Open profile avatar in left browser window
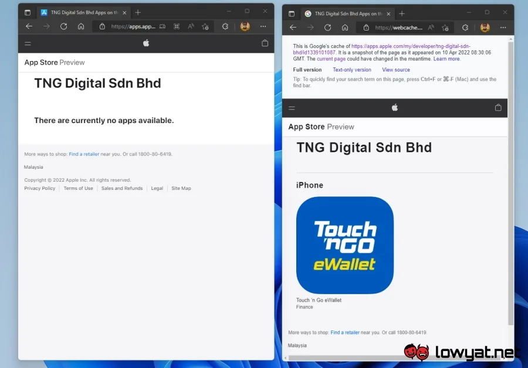 [x=245, y=26]
